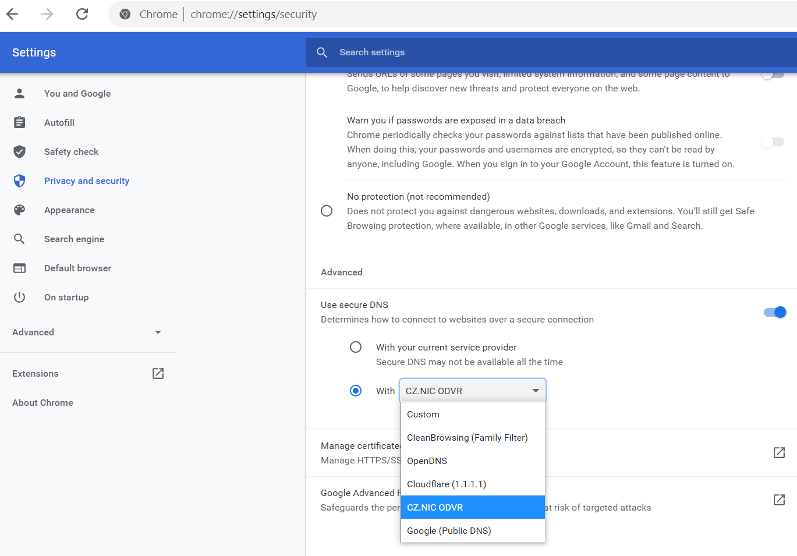Enable the password data breach warning toggle
The image size is (797, 556).
click(x=773, y=142)
